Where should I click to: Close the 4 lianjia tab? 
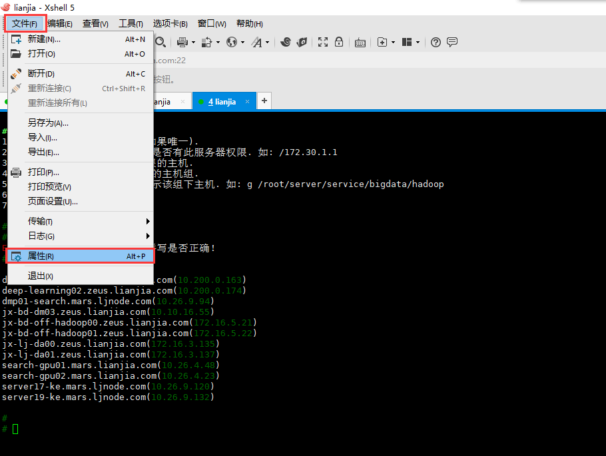pos(247,101)
